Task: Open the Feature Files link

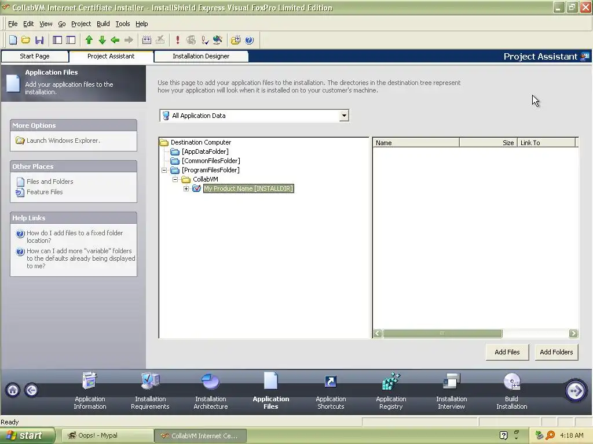Action: (x=45, y=192)
